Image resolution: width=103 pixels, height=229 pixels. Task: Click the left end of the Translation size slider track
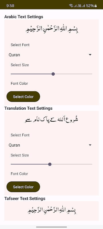point(11,164)
